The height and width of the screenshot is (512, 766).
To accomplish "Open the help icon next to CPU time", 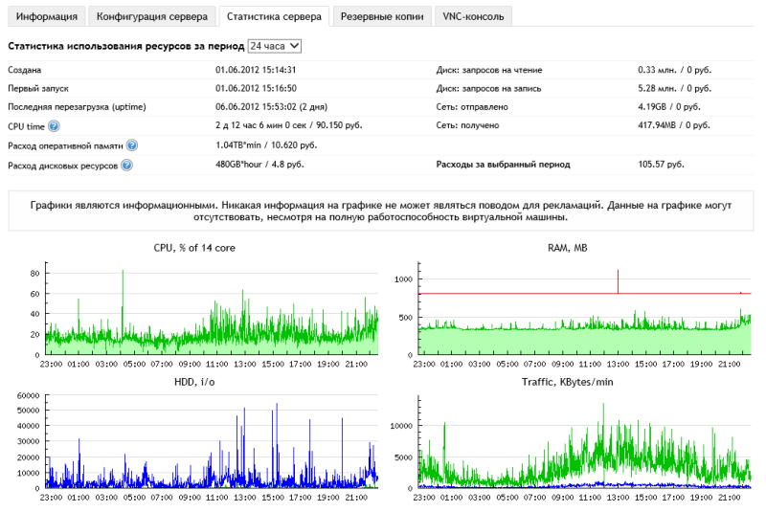I will 54,126.
